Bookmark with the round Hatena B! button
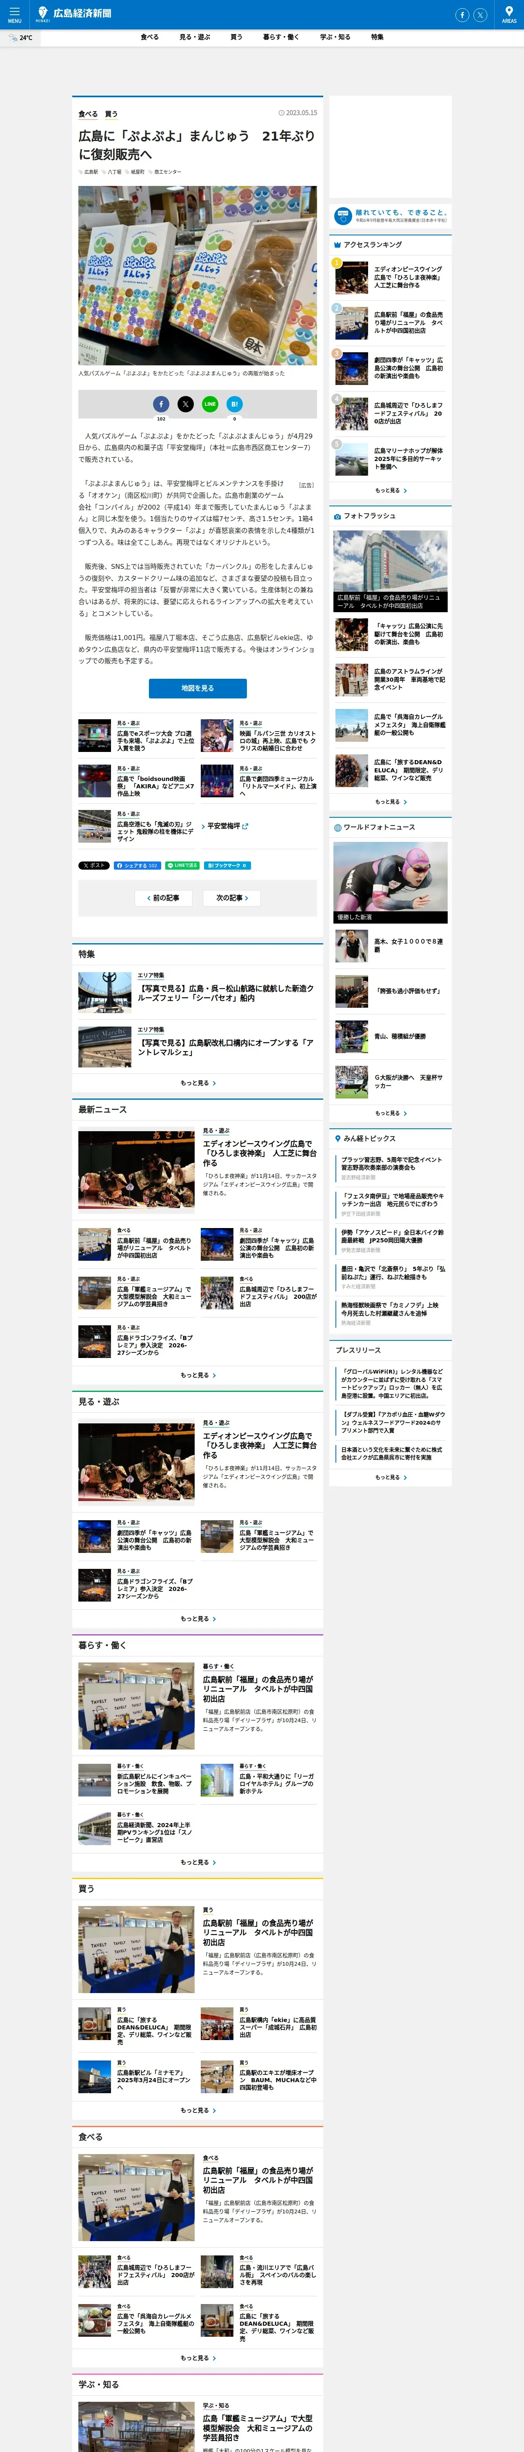The width and height of the screenshot is (524, 2452). point(235,404)
